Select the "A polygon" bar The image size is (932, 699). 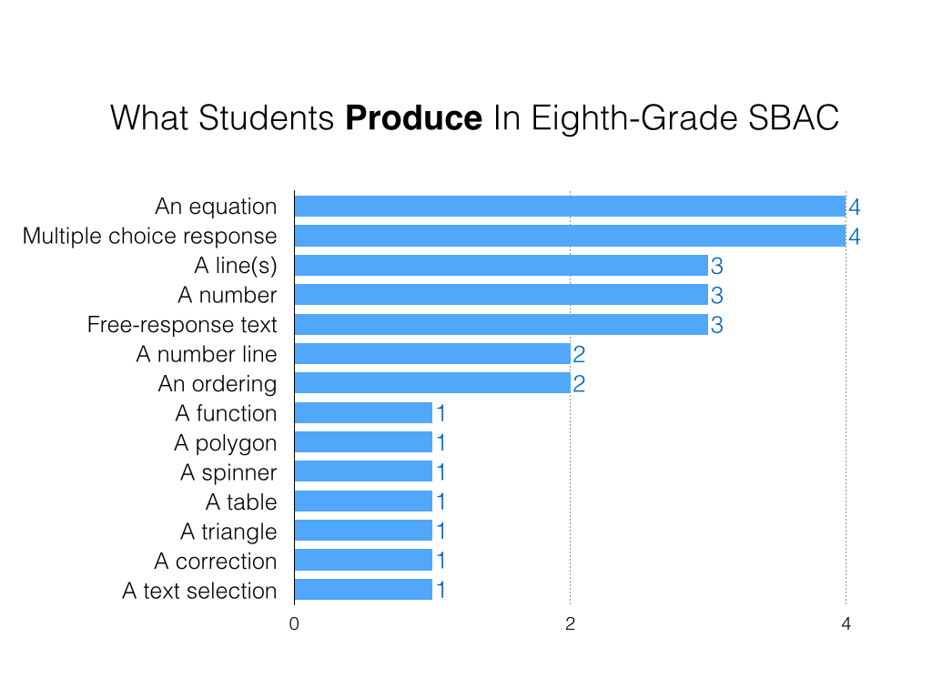pyautogui.click(x=363, y=442)
